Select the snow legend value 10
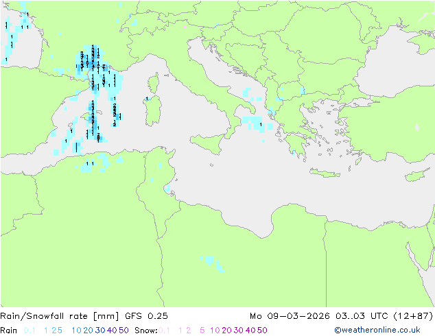 click(x=215, y=331)
